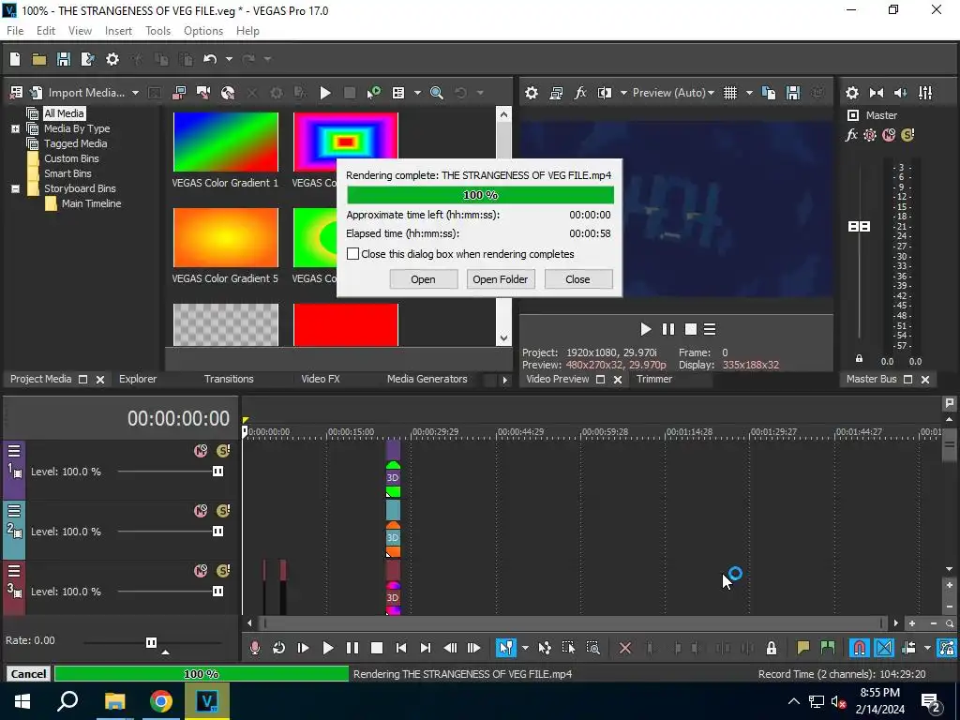The width and height of the screenshot is (960, 720).
Task: Toggle Solo on track 3
Action: [223, 571]
